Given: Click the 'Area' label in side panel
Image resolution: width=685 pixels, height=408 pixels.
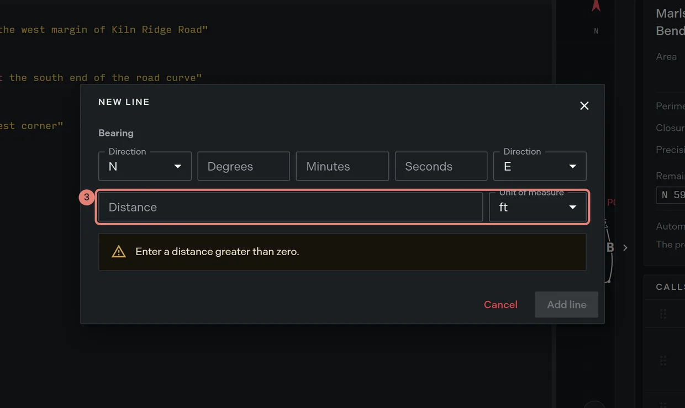Looking at the screenshot, I should 666,56.
